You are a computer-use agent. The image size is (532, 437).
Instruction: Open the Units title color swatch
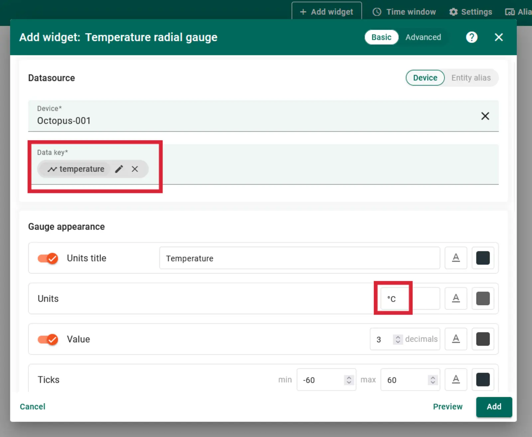click(483, 258)
